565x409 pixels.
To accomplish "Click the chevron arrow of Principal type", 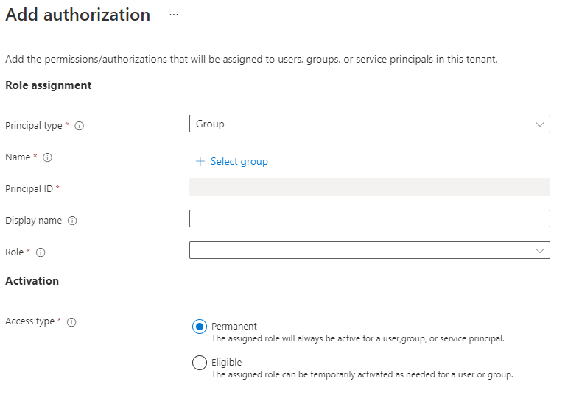I will [540, 124].
